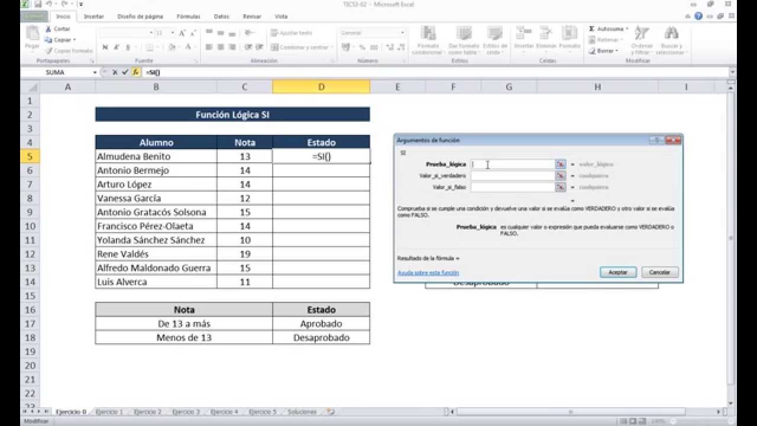Viewport: 757px width, 426px height.
Task: Switch to Ejercicio 1 sheet tab
Action: tap(109, 411)
